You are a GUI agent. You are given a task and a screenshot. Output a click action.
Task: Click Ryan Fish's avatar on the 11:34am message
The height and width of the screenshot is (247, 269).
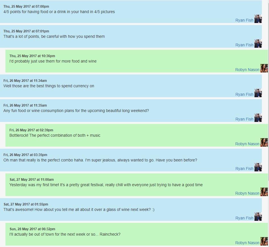(x=258, y=93)
